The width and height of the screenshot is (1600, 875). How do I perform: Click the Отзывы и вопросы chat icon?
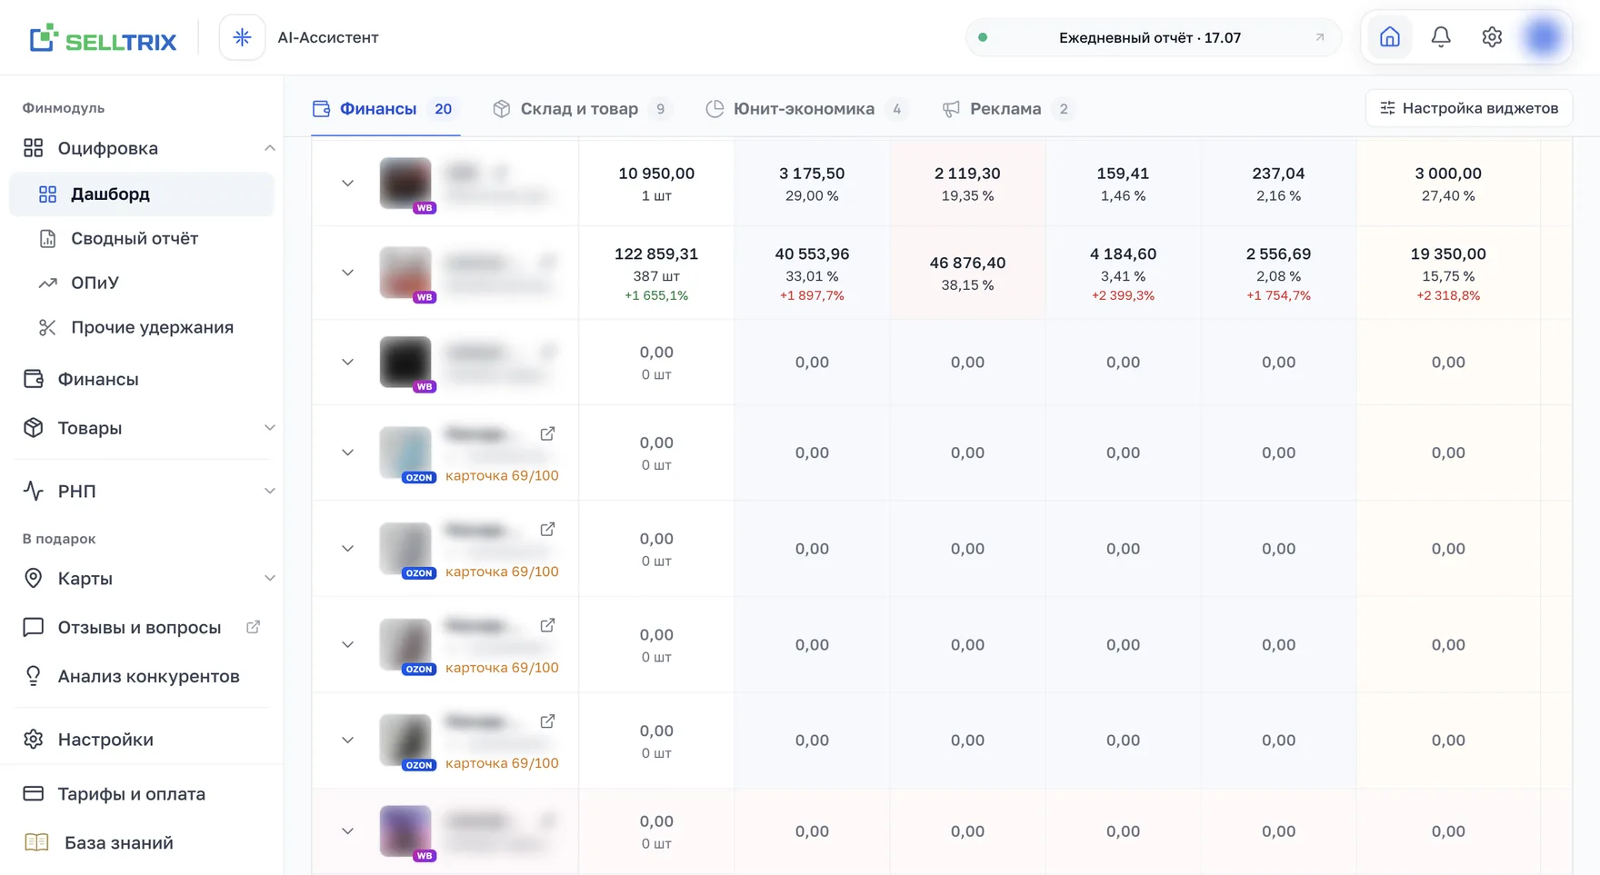pos(34,627)
